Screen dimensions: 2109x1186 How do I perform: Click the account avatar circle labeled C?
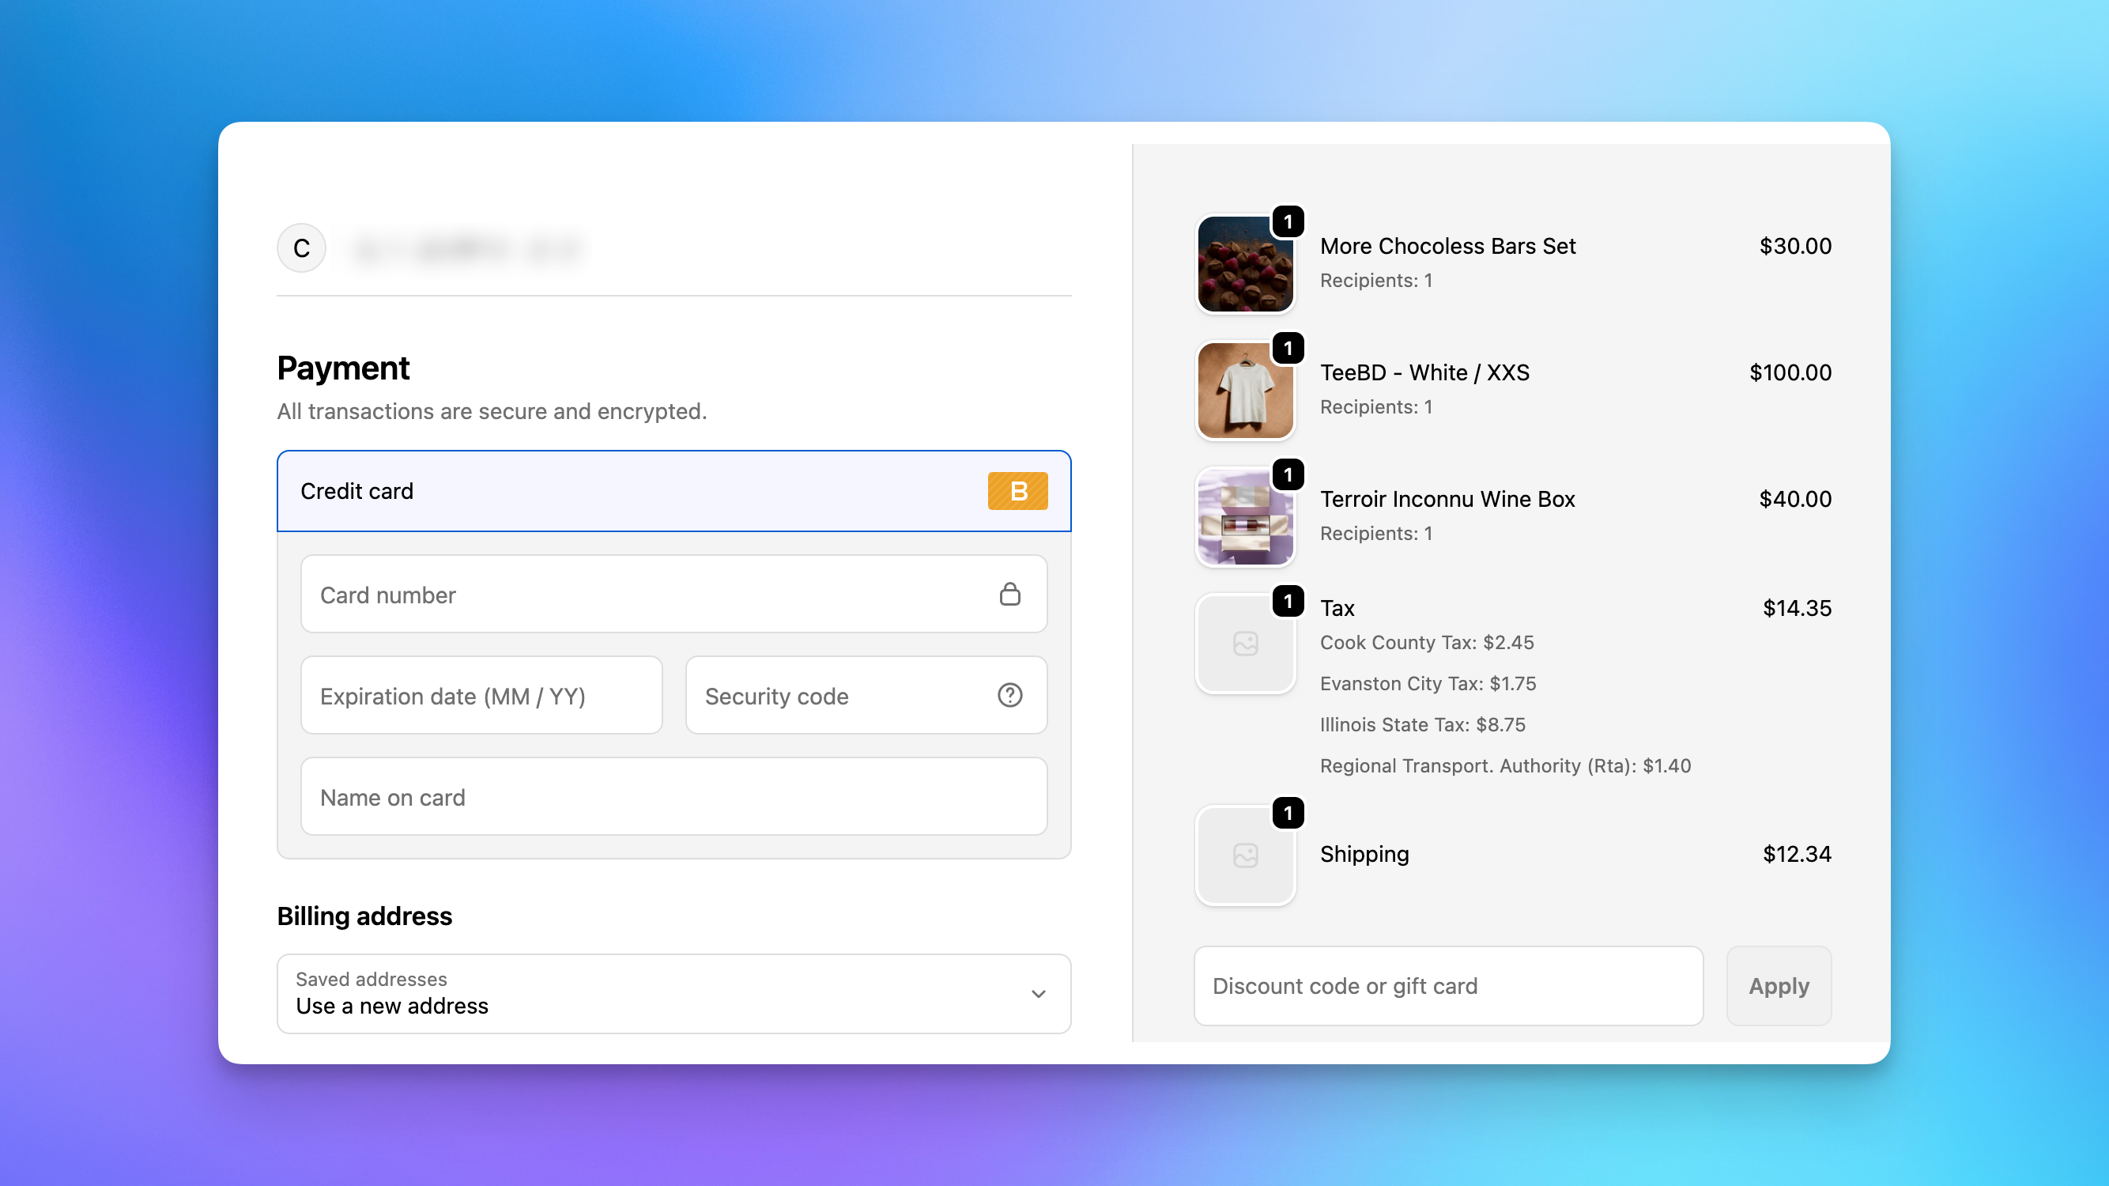click(x=300, y=247)
